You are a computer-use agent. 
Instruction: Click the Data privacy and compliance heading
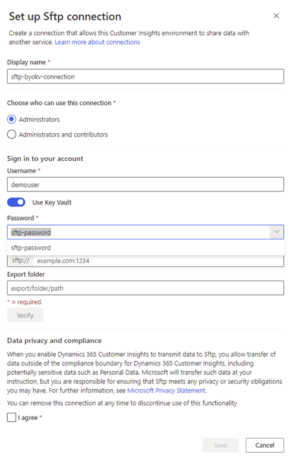(54, 340)
